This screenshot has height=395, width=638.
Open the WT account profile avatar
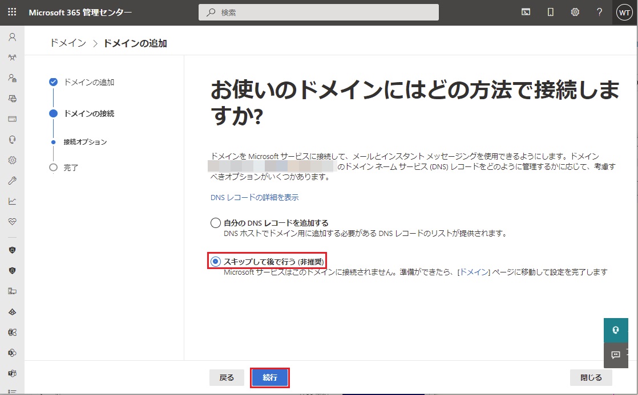pyautogui.click(x=624, y=12)
